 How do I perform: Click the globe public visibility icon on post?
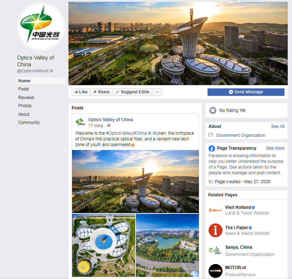(109, 125)
